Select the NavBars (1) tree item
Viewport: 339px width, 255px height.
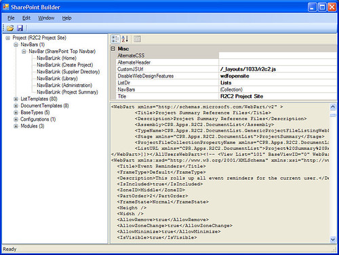(x=33, y=45)
